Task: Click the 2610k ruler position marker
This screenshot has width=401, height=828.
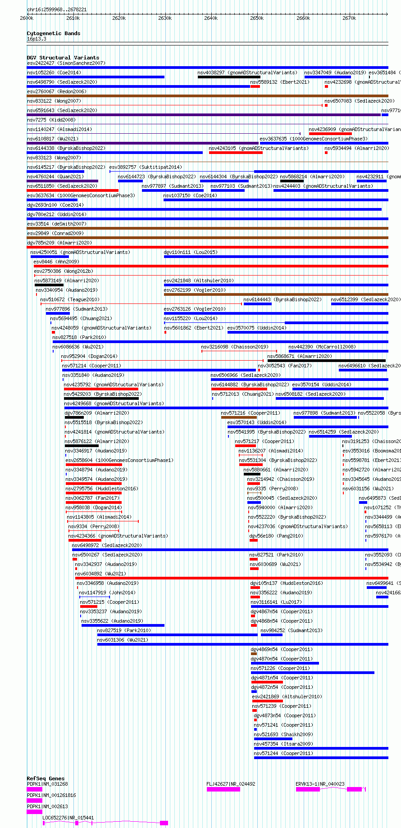Action: [x=73, y=18]
